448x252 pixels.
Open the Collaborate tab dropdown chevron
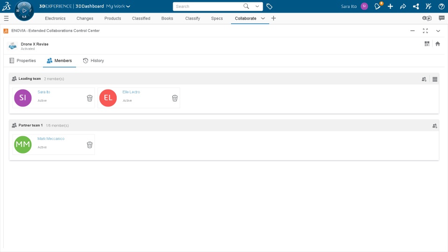click(263, 18)
